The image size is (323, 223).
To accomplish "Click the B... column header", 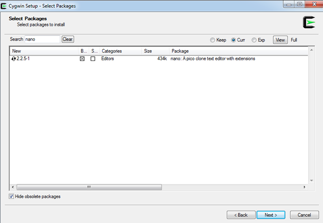I will pos(84,51).
